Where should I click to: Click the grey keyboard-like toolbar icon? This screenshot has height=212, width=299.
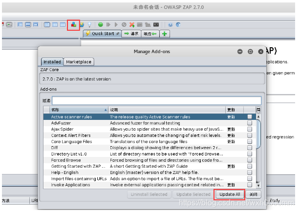tap(140, 24)
